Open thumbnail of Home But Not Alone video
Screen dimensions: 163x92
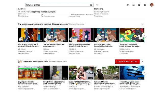click(x=81, y=35)
